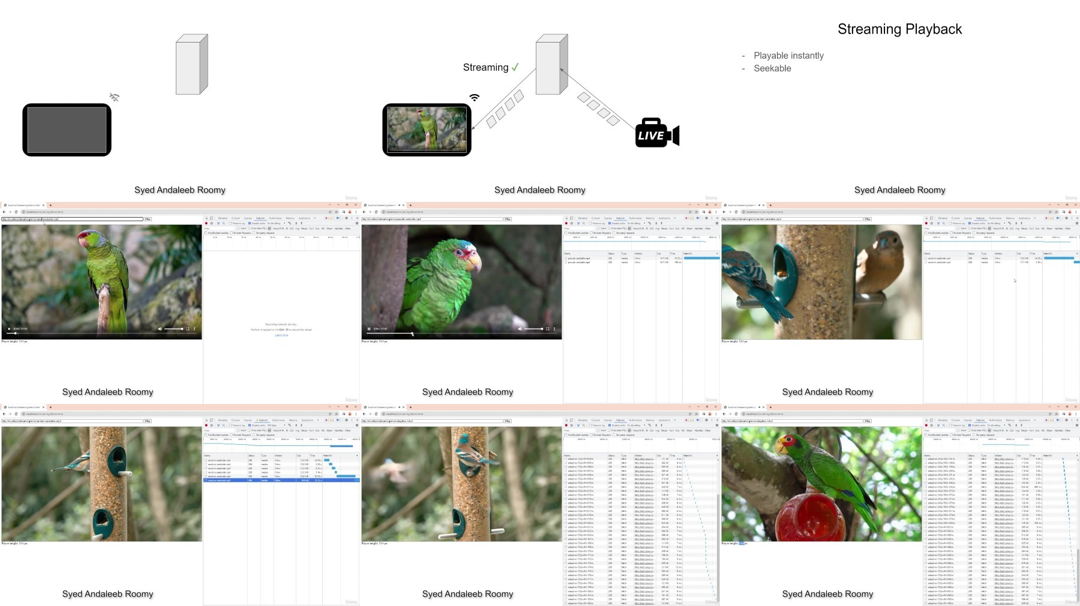
Task: Open throttling dropdown in two-birds-at-feeder DevTools
Action: point(996,223)
